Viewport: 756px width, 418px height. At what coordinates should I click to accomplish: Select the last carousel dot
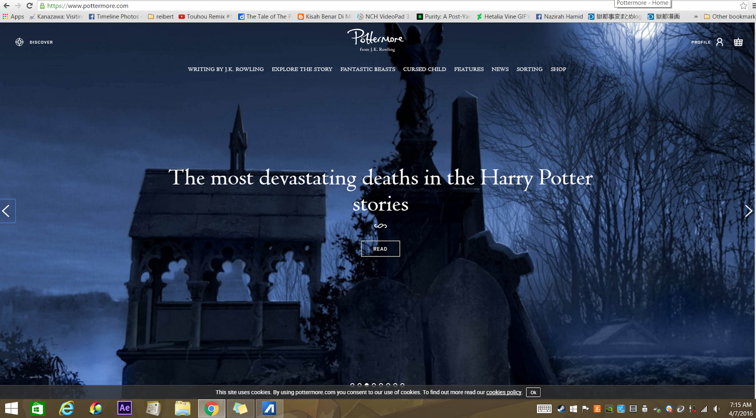(x=402, y=385)
